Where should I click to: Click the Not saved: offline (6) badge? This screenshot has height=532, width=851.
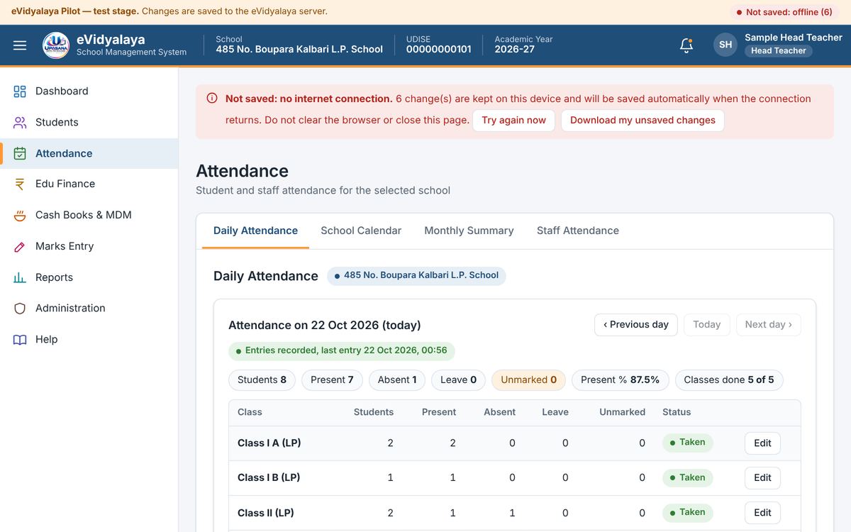pos(784,12)
